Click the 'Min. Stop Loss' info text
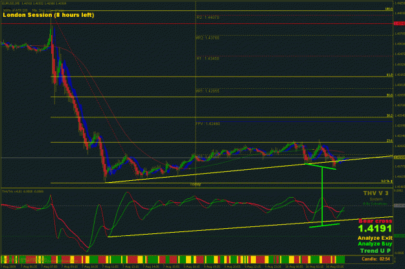This screenshot has height=269, width=405. click(49, 10)
